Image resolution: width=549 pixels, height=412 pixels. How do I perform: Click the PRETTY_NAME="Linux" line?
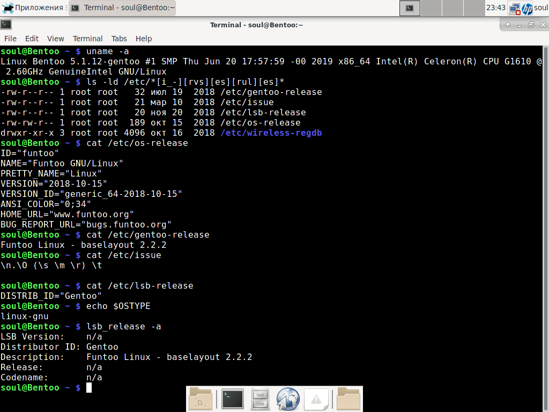coord(51,173)
